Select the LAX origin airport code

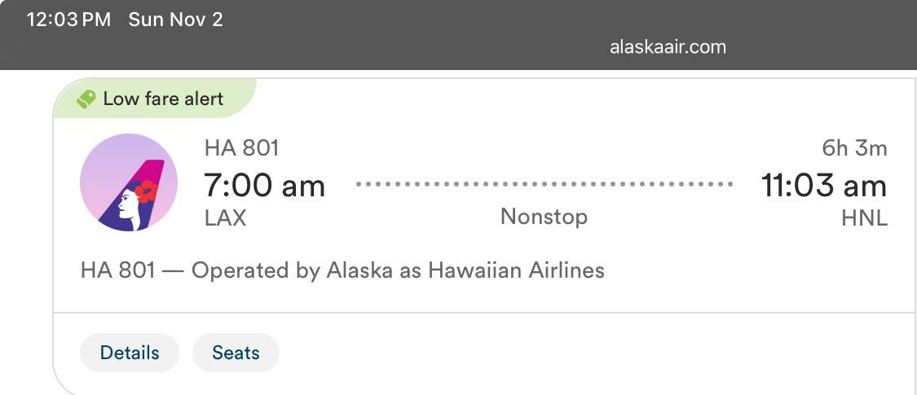pos(225,218)
